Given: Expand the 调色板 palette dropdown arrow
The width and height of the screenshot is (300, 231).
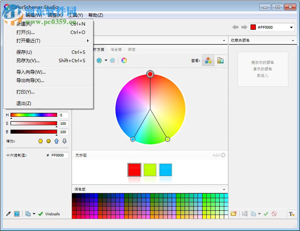Looking at the screenshot, I should [224, 189].
